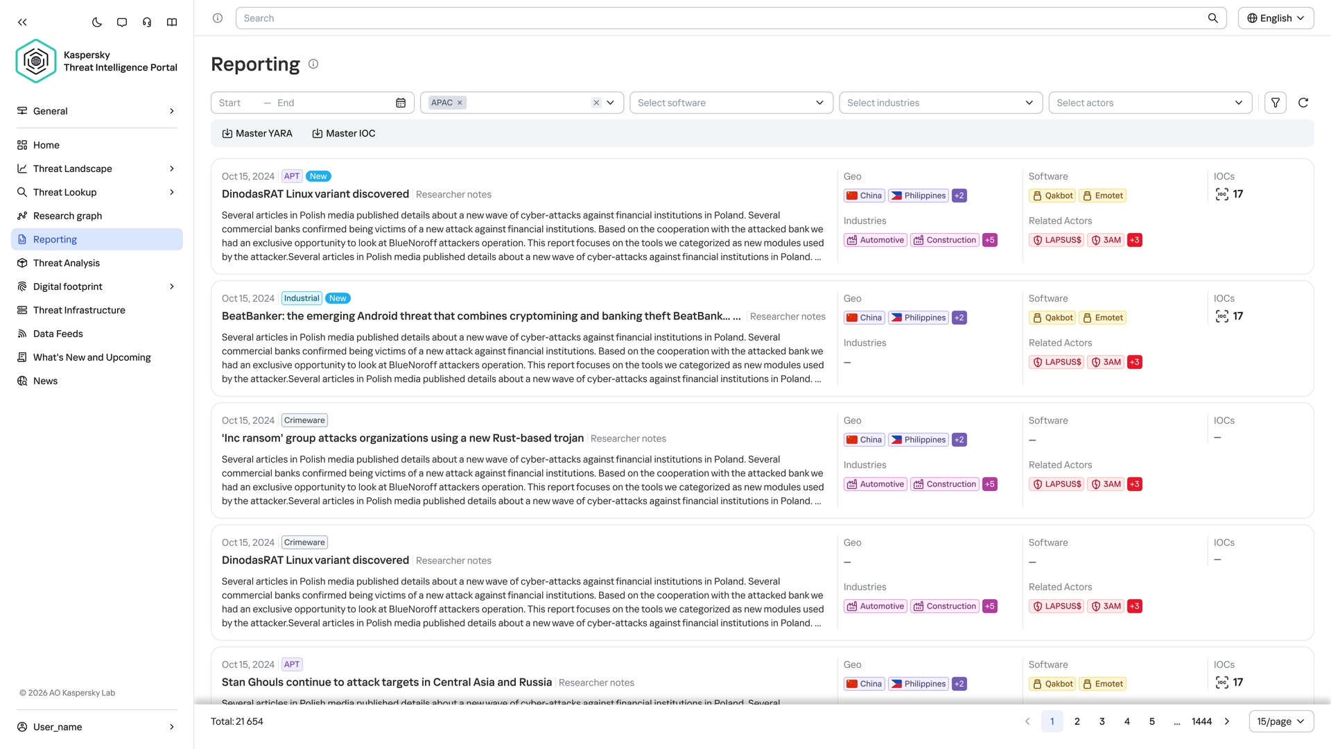The image size is (1331, 749).
Task: Click Researcher notes on Inc ransom report
Action: pyautogui.click(x=628, y=438)
